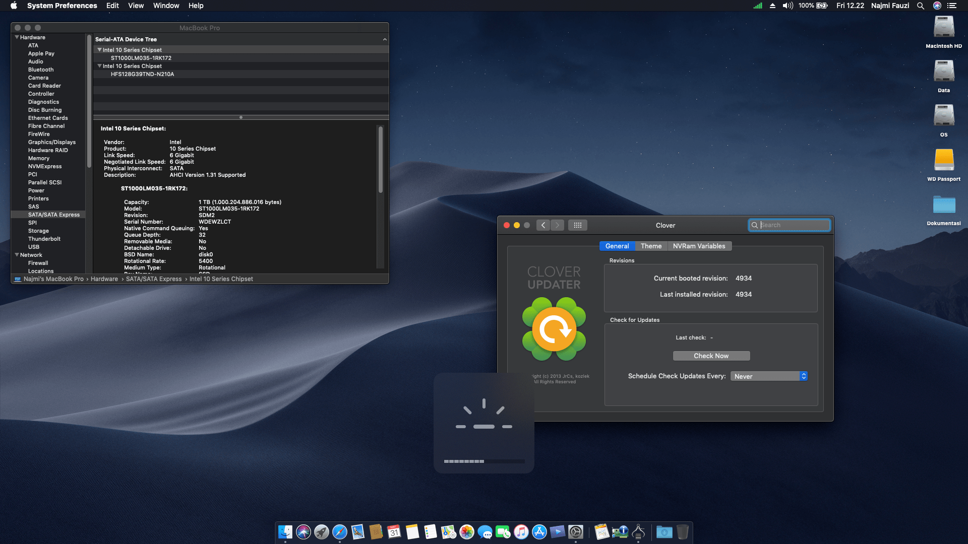Open the NVRam Variables tab

pos(699,246)
